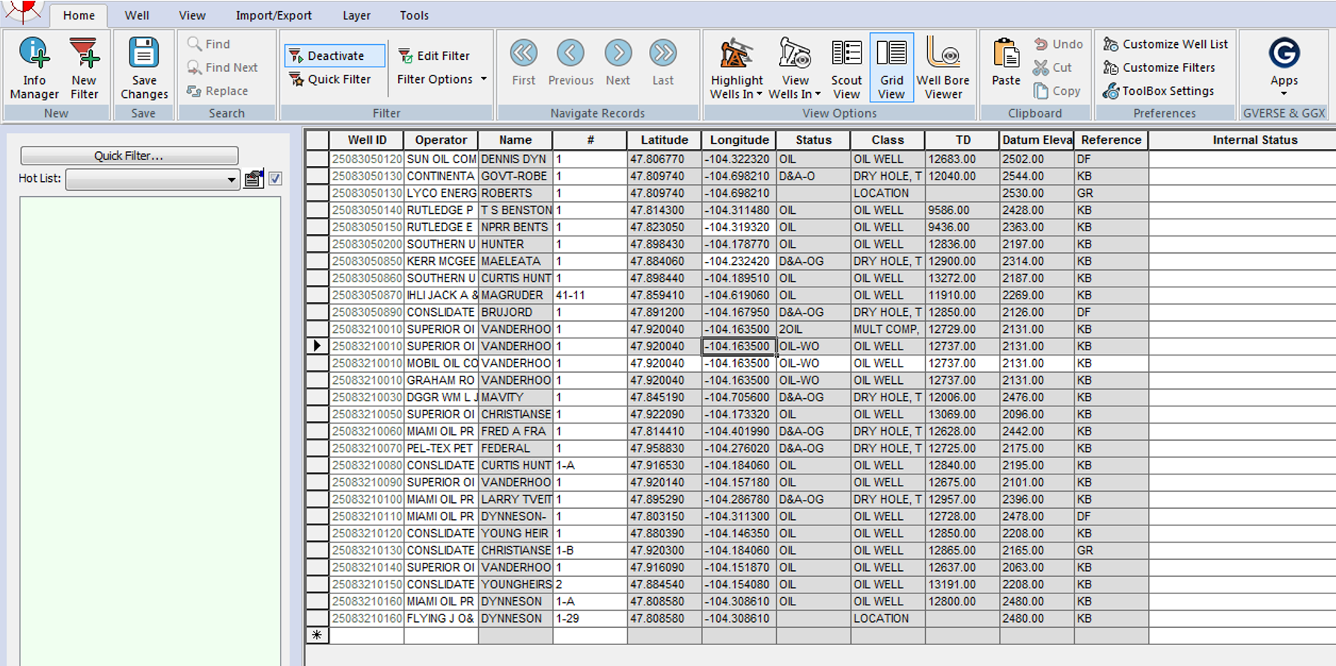Toggle the Deactivate filter button
1336x666 pixels.
tap(335, 55)
